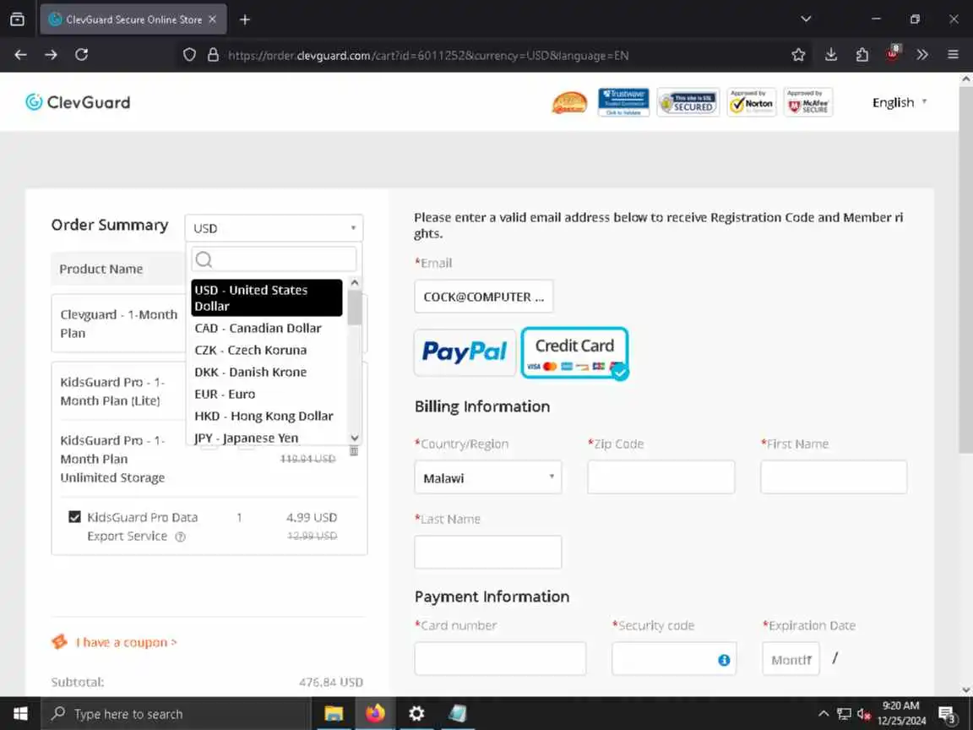This screenshot has width=973, height=730.
Task: Open the Malawi country dropdown
Action: tap(487, 477)
